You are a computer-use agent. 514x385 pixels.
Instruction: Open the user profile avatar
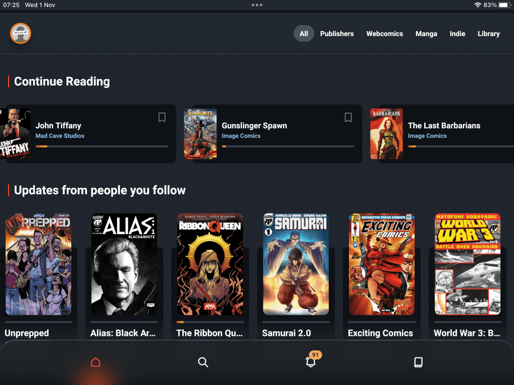[21, 34]
